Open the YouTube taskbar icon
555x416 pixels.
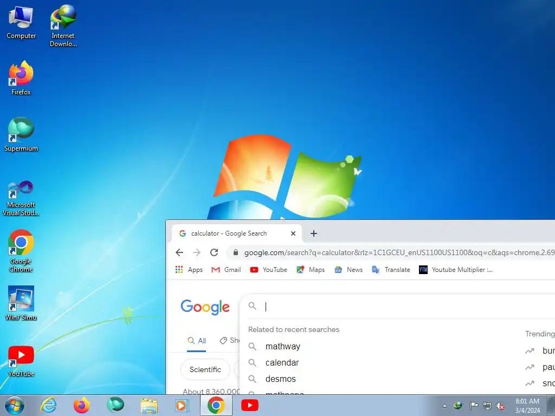(x=250, y=405)
